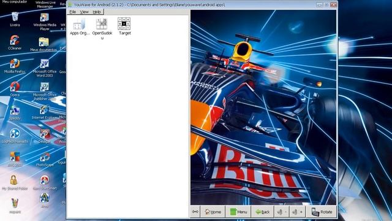Viewport: 392px width, 221px height.
Task: Select the Internet Explorer desktop icon
Action: pyautogui.click(x=45, y=112)
